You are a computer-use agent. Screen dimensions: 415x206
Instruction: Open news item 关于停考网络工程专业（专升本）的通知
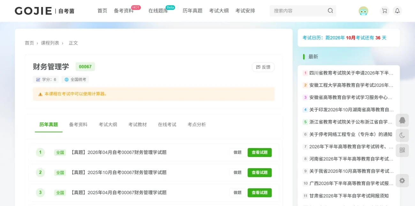pyautogui.click(x=351, y=134)
